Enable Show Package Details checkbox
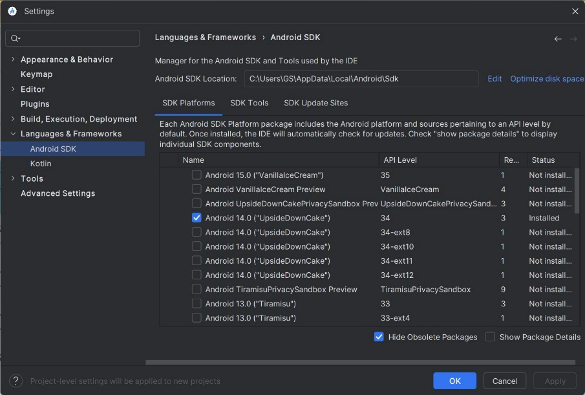The width and height of the screenshot is (585, 395). tap(490, 337)
